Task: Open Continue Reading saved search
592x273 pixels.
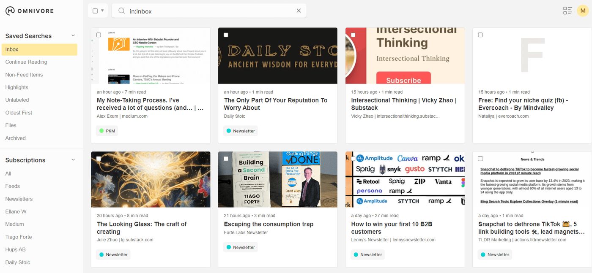Action: (x=26, y=62)
